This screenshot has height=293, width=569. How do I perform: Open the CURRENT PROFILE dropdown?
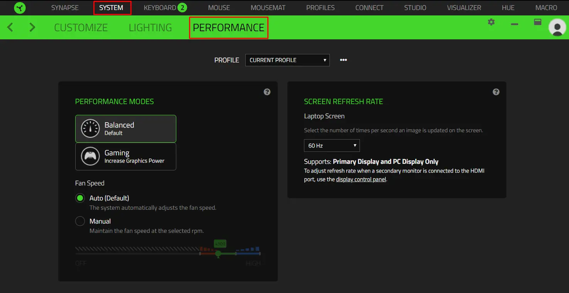click(x=287, y=60)
